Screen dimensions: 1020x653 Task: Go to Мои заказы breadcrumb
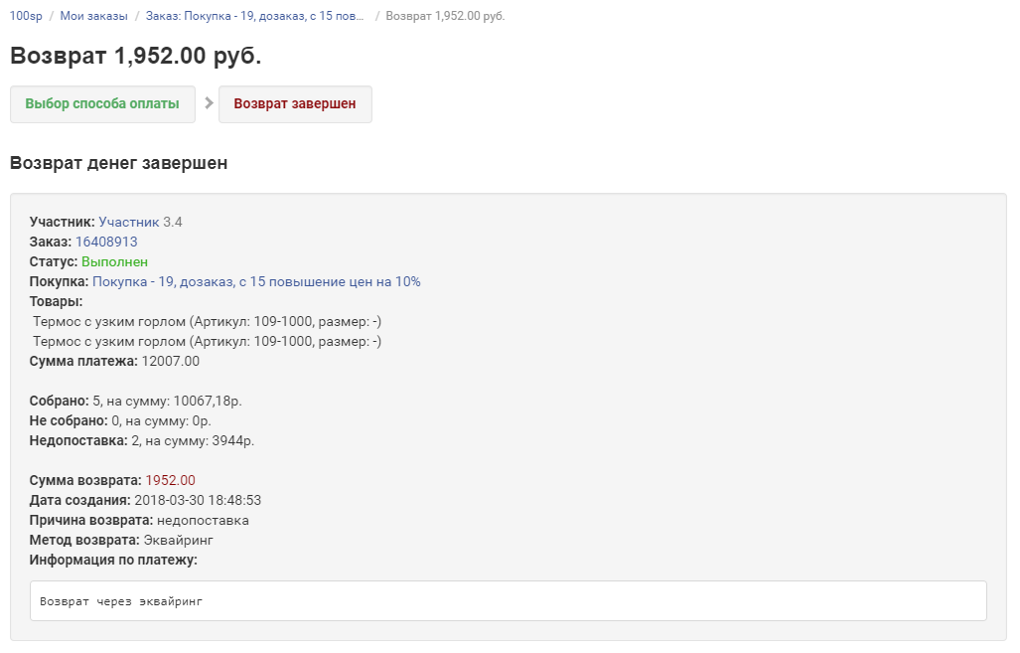coord(93,16)
